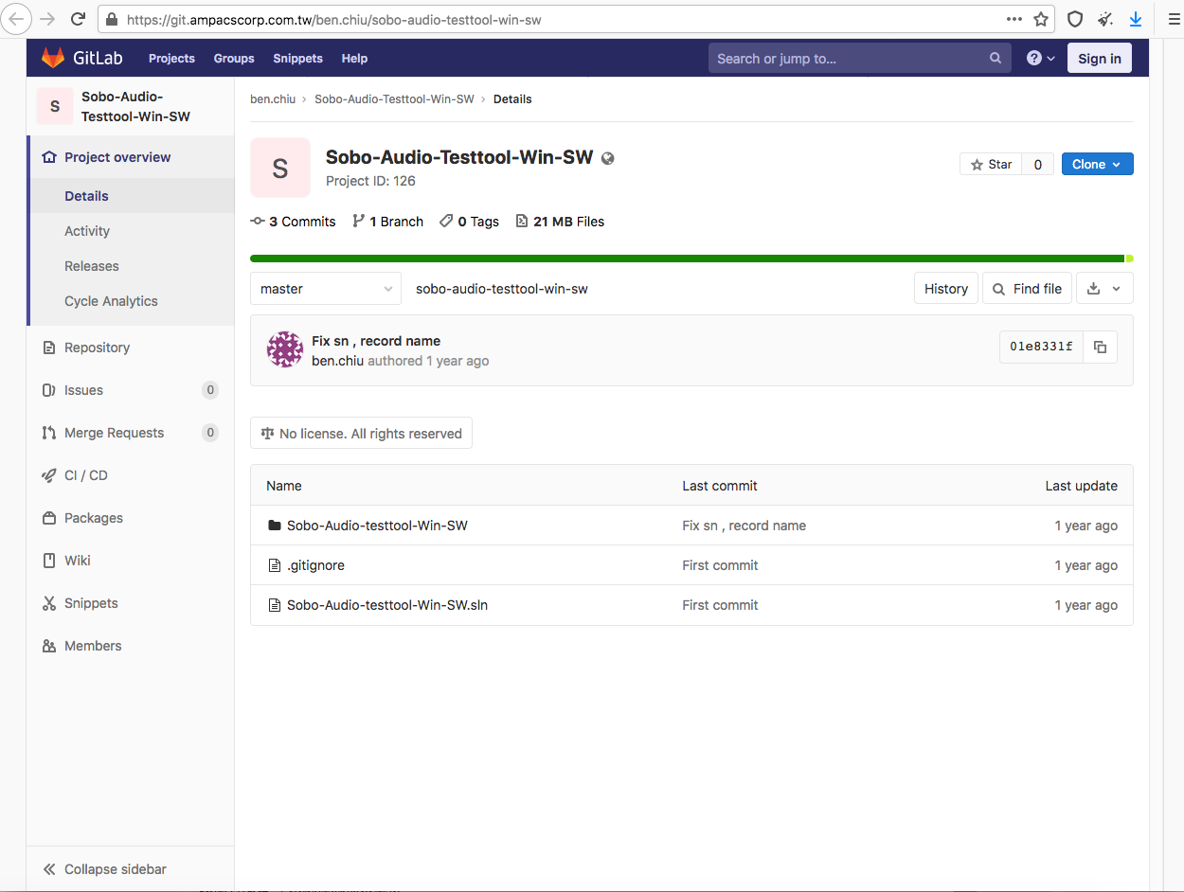
Task: Open the Projects menu in navbar
Action: point(171,58)
